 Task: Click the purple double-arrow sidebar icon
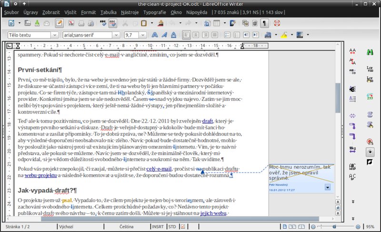pos(352,116)
